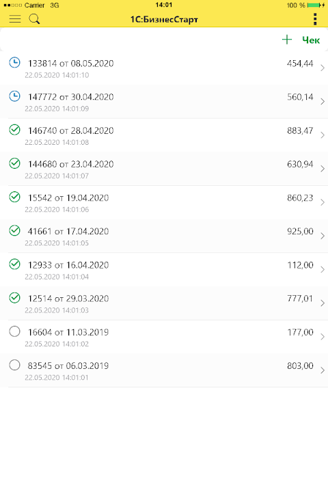Tap the green plus icon

click(287, 40)
